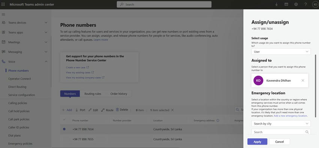Click the phone number +94 77 898 7655
Viewport: 319px width, 148px height.
point(83,139)
